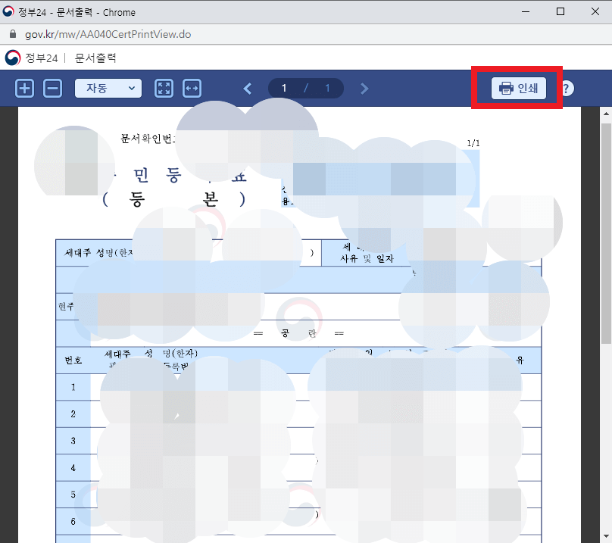Click the 정부24 emblem logo
The image size is (612, 543).
pos(11,57)
